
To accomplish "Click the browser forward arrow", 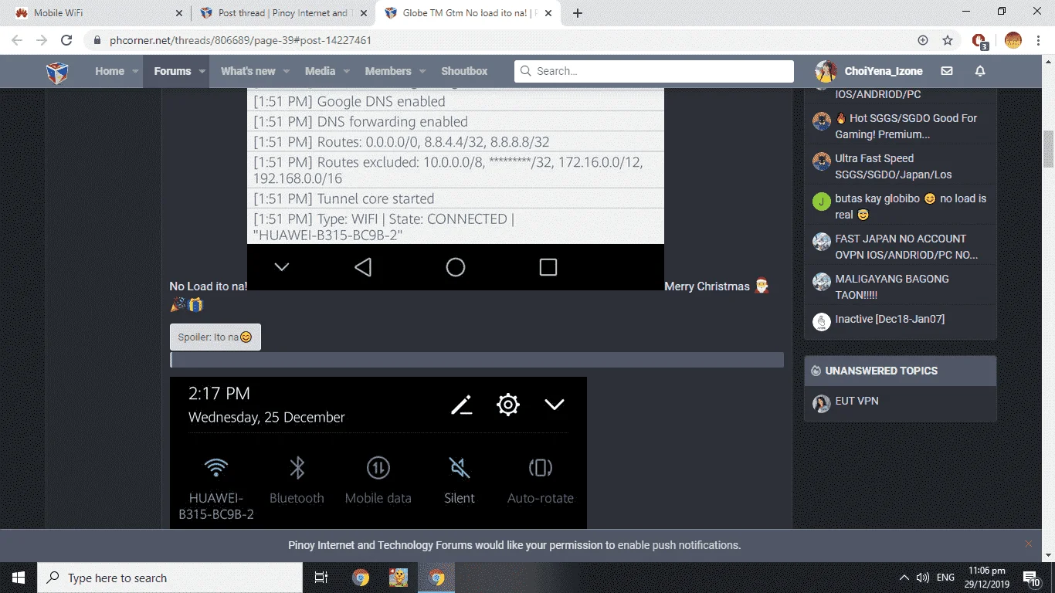I will coord(42,40).
